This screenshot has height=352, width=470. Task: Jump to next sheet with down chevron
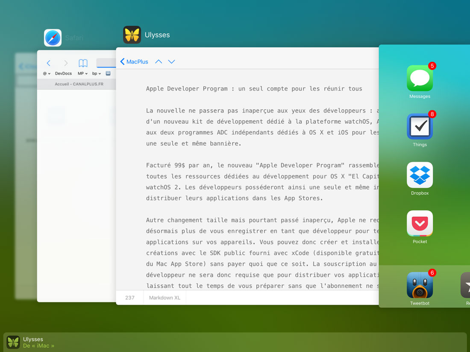pos(171,62)
